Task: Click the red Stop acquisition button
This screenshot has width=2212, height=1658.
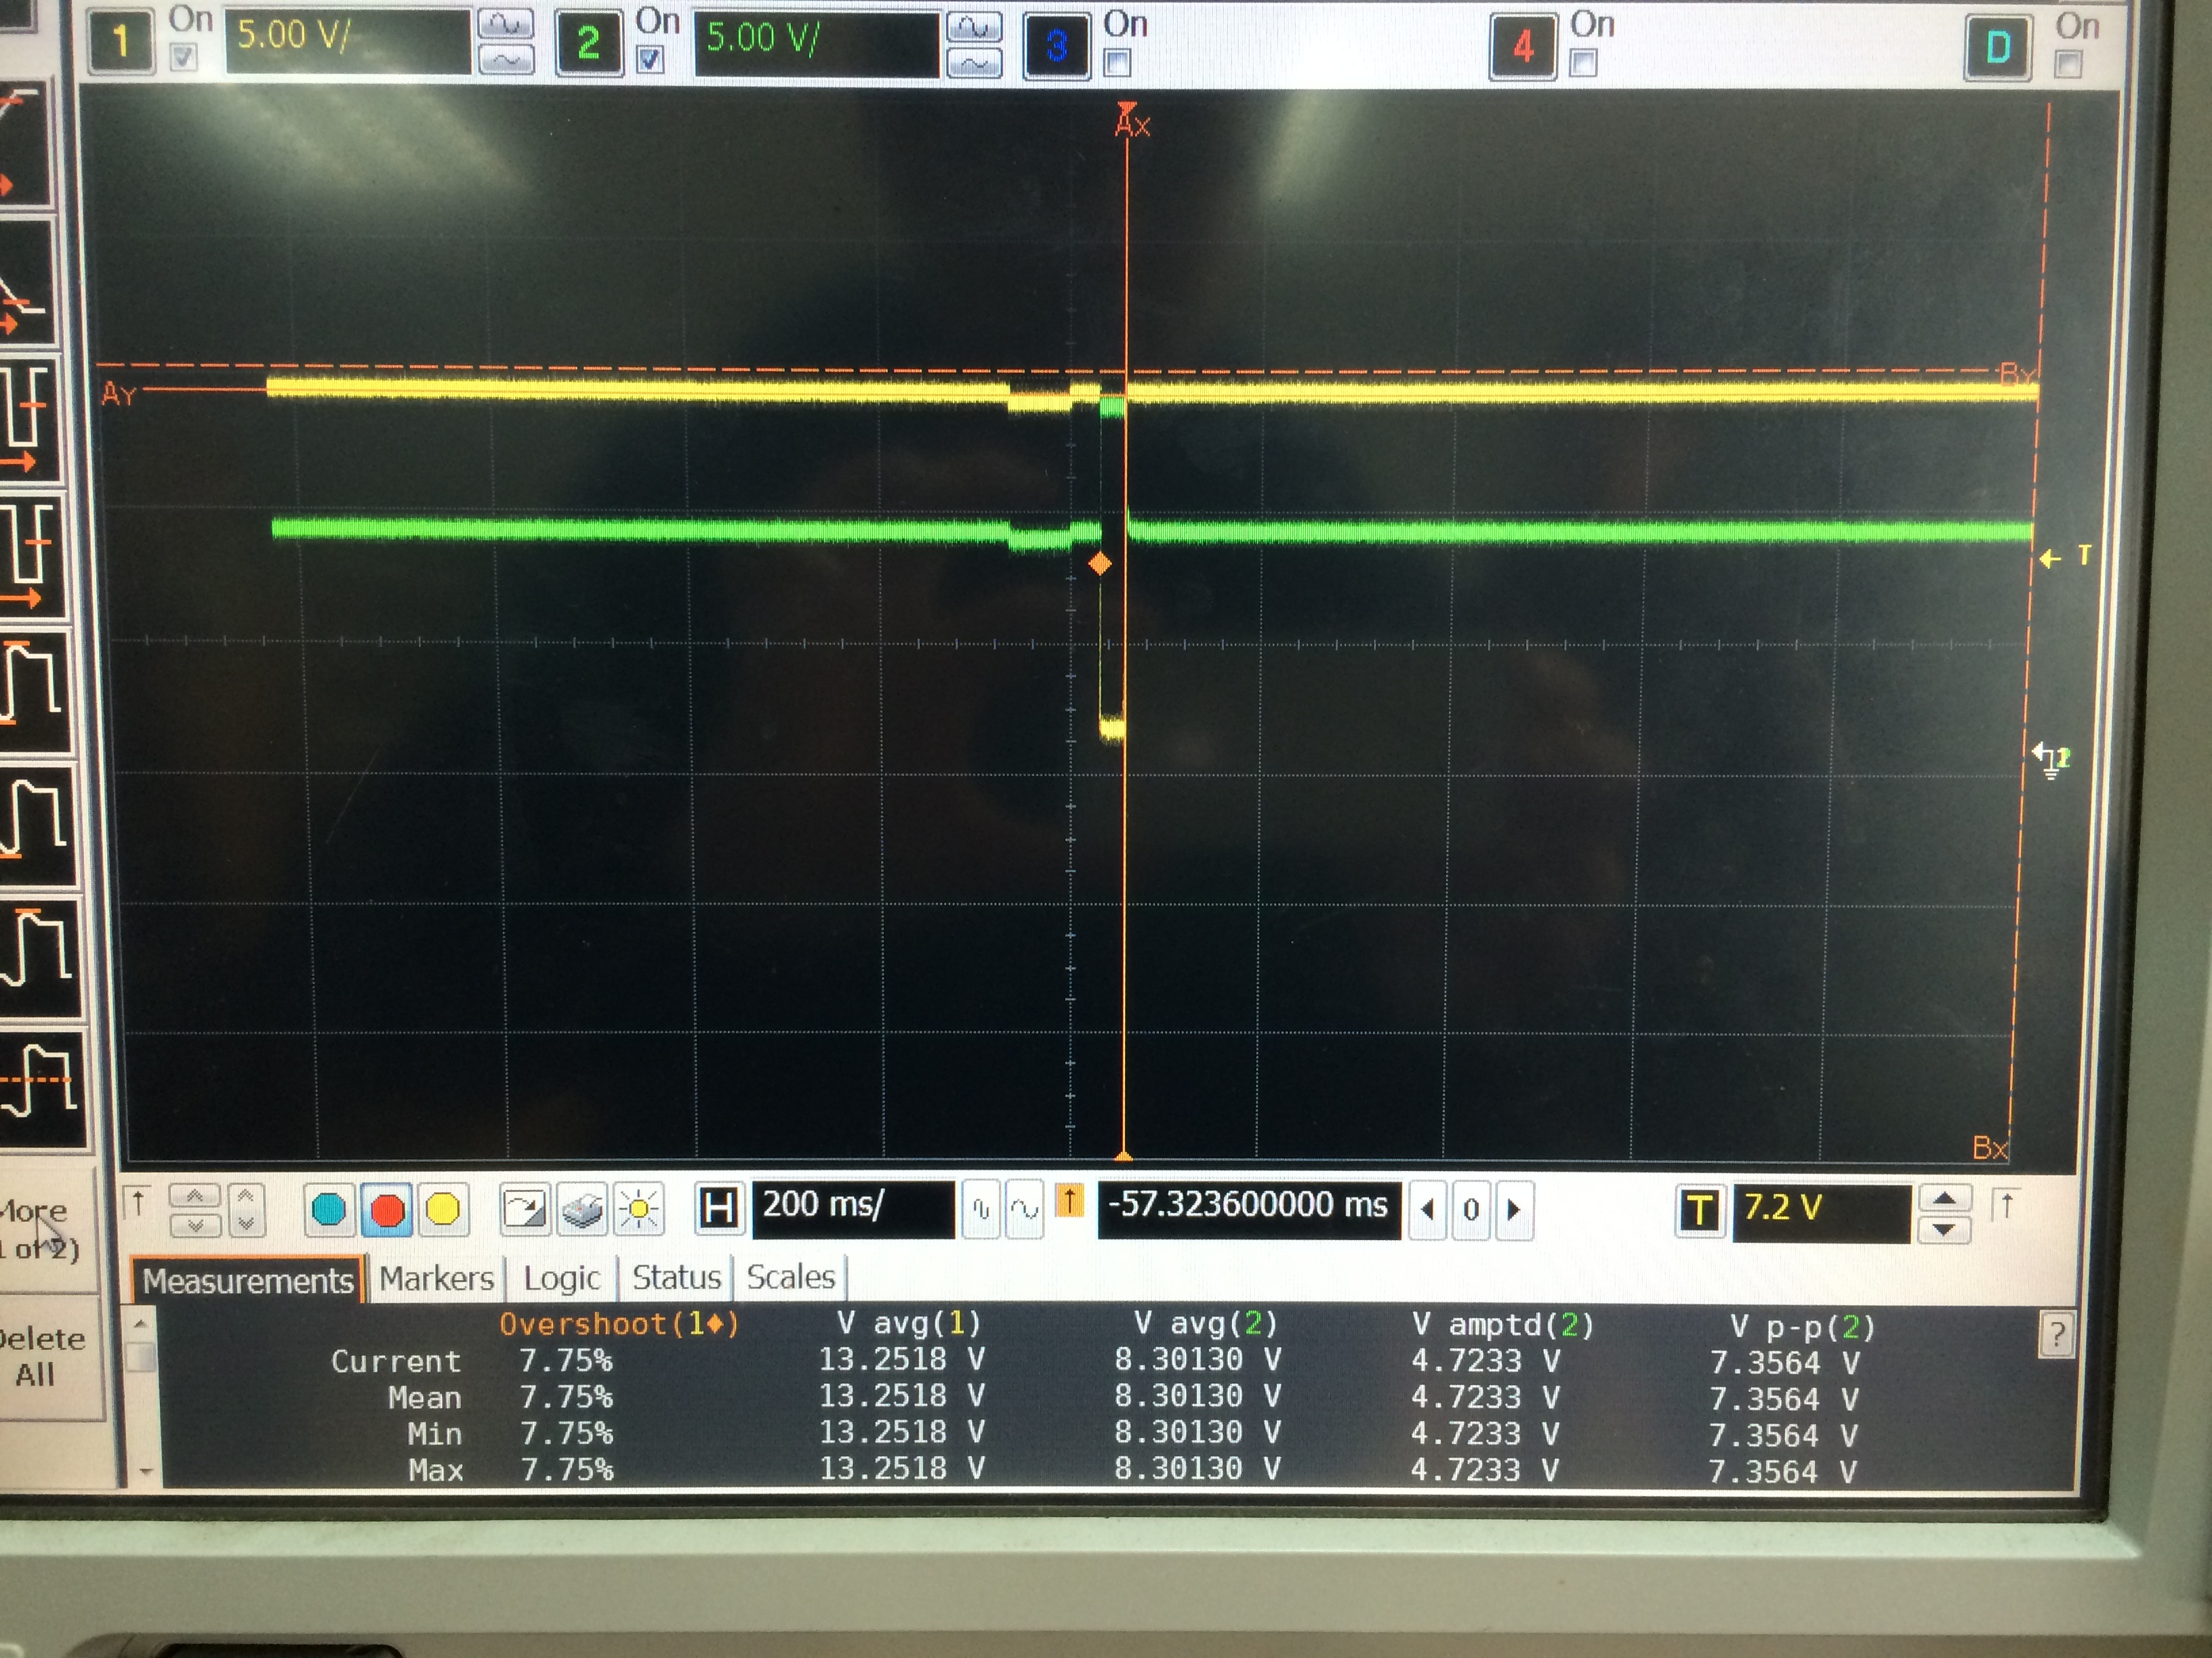Action: tap(387, 1210)
